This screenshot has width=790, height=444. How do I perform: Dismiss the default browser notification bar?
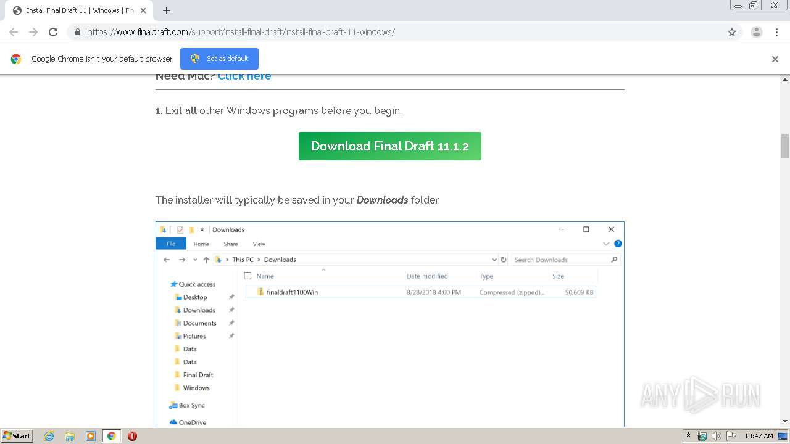click(775, 59)
